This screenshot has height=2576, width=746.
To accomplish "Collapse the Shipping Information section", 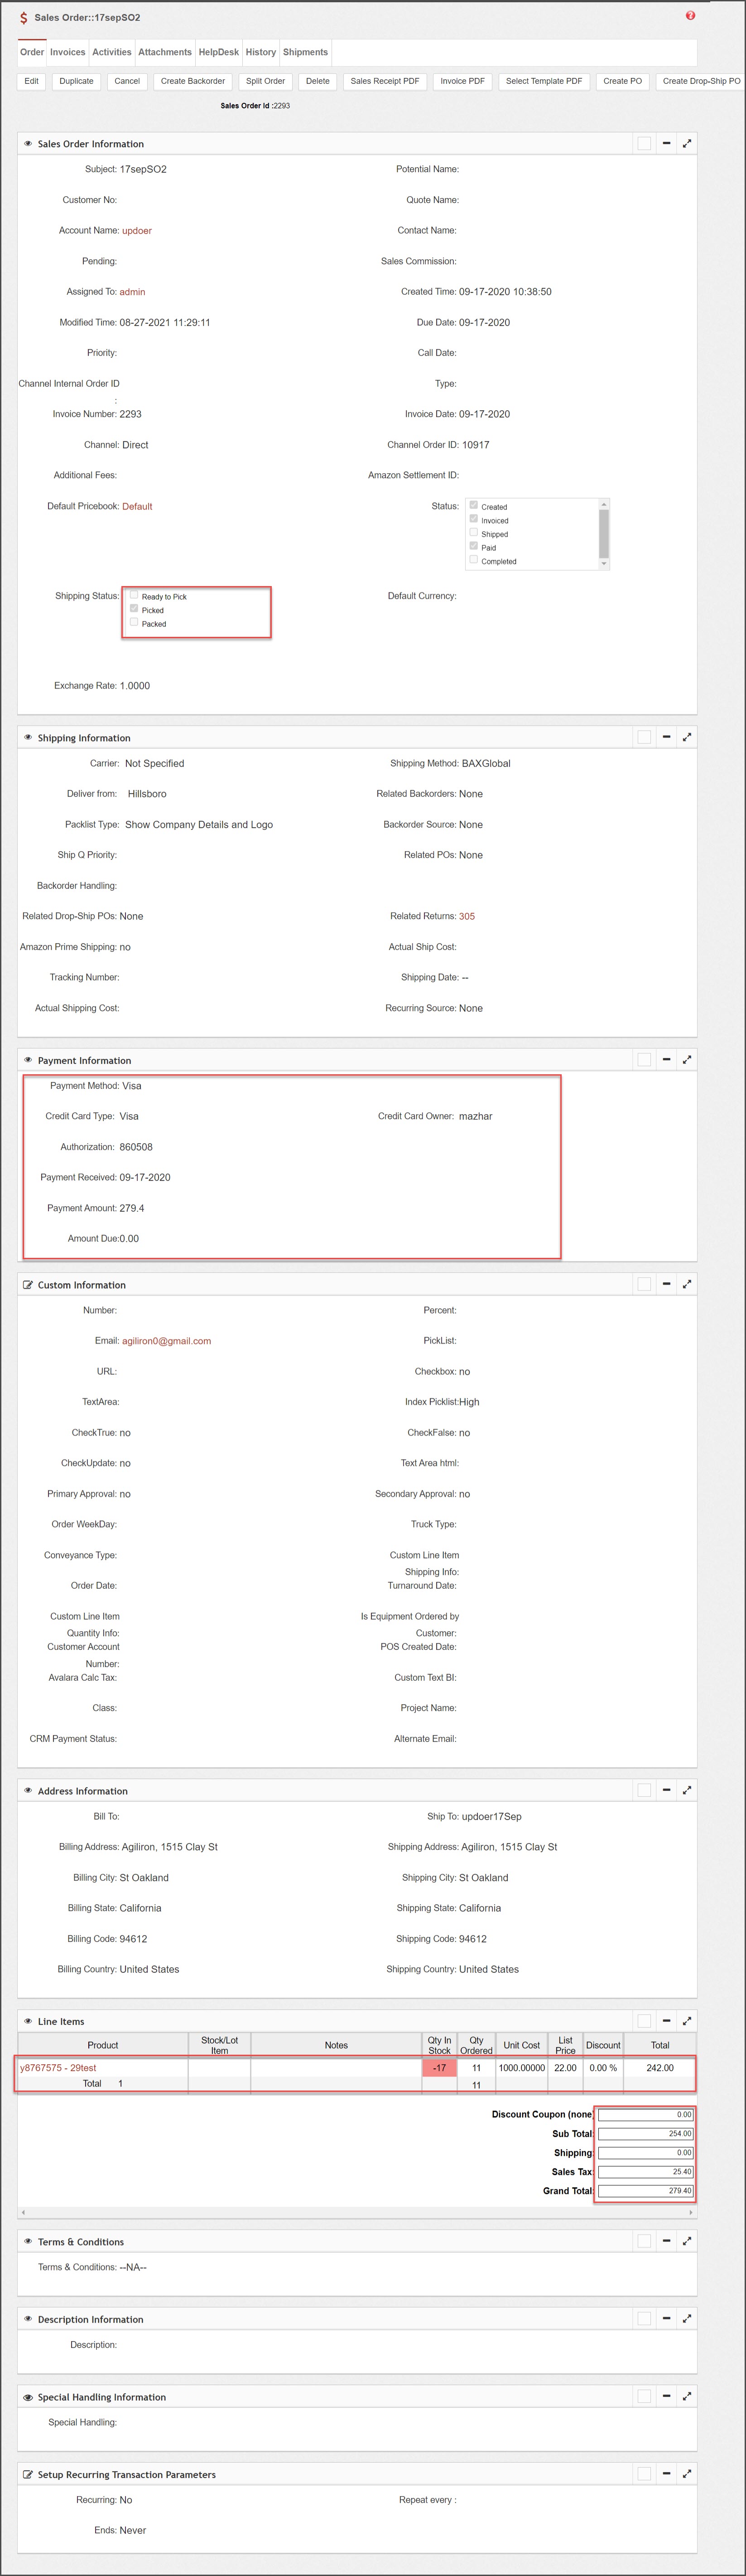I will (x=666, y=737).
